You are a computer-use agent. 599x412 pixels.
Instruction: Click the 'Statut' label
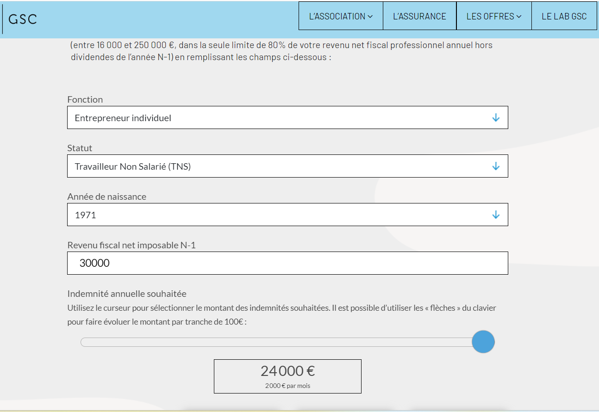80,148
